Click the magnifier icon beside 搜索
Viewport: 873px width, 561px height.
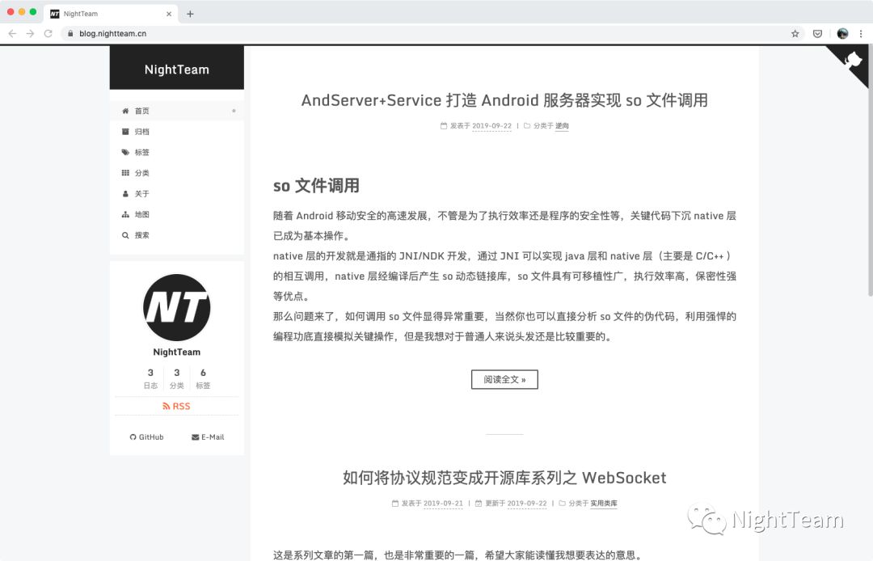point(126,235)
